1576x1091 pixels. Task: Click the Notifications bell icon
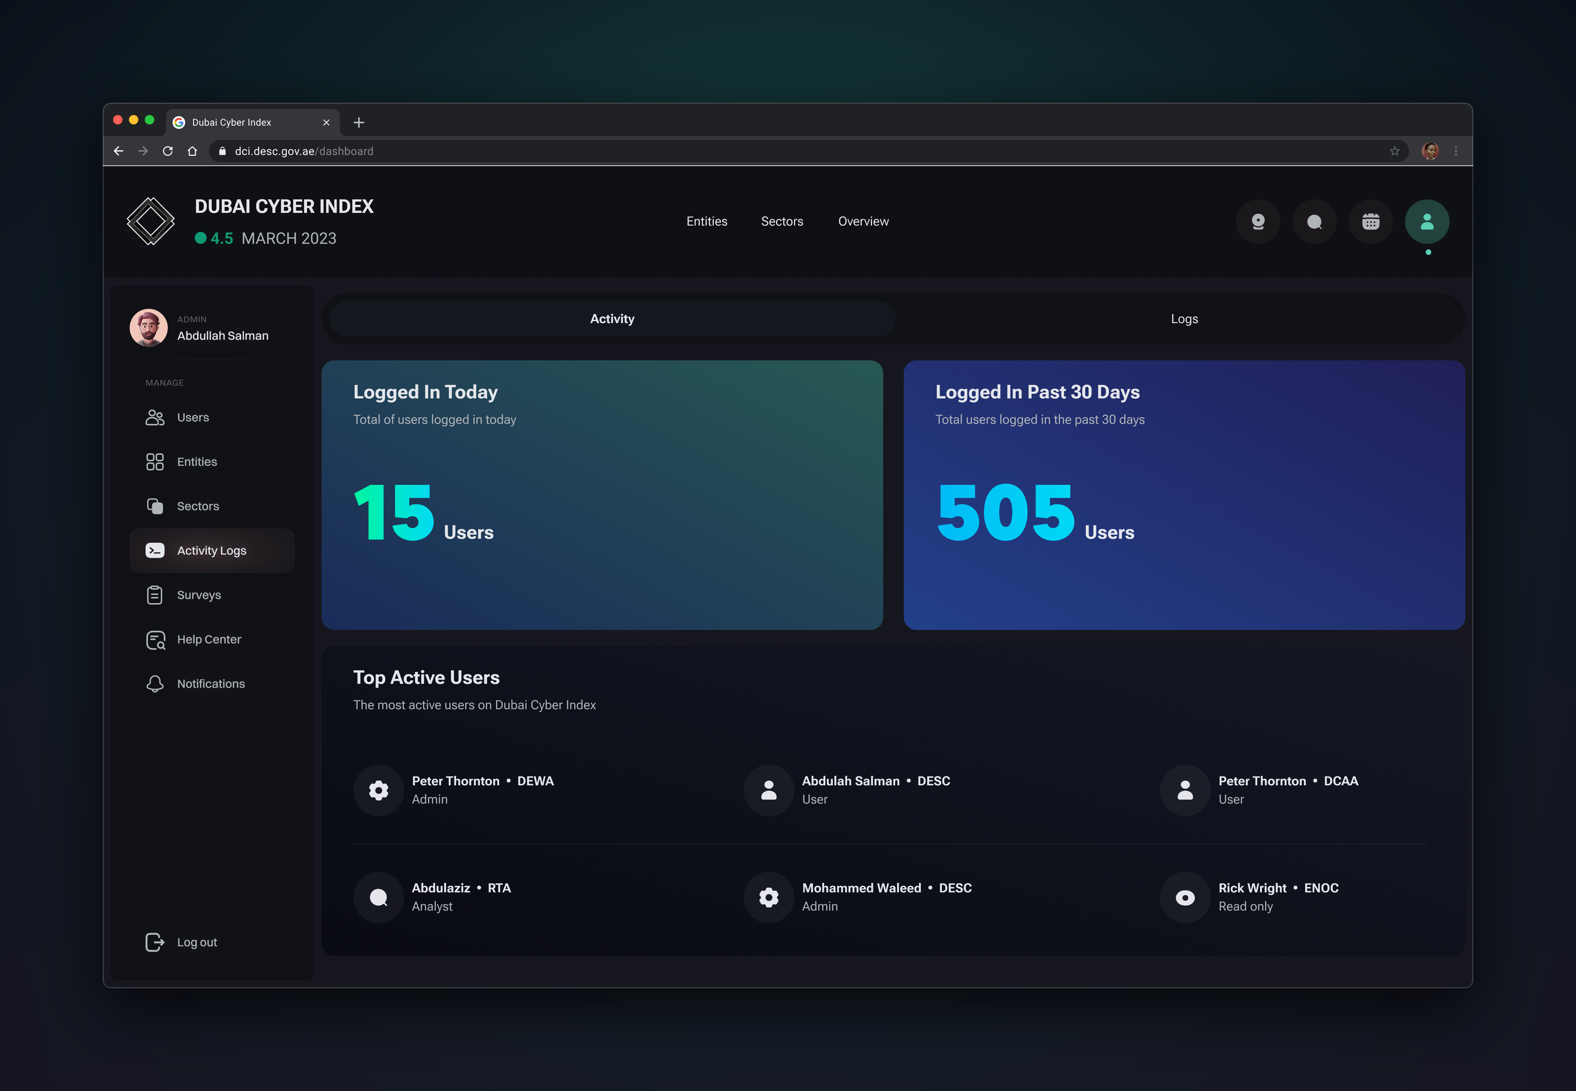pos(155,684)
